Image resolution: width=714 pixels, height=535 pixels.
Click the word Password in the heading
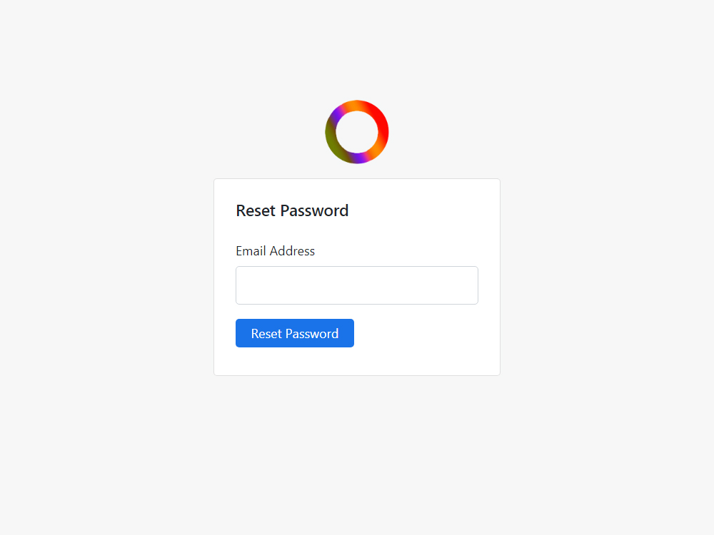pyautogui.click(x=314, y=210)
